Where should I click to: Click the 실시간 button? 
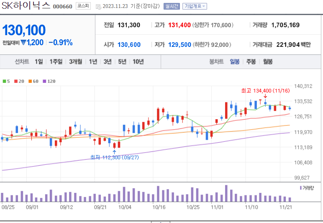tap(172, 6)
